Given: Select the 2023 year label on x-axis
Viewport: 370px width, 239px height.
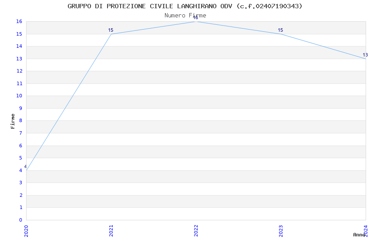Looking at the screenshot, I should coord(281,231).
